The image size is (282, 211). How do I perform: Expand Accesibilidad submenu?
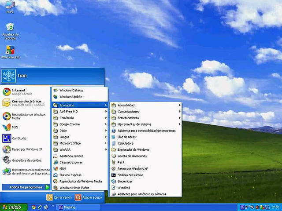146,105
